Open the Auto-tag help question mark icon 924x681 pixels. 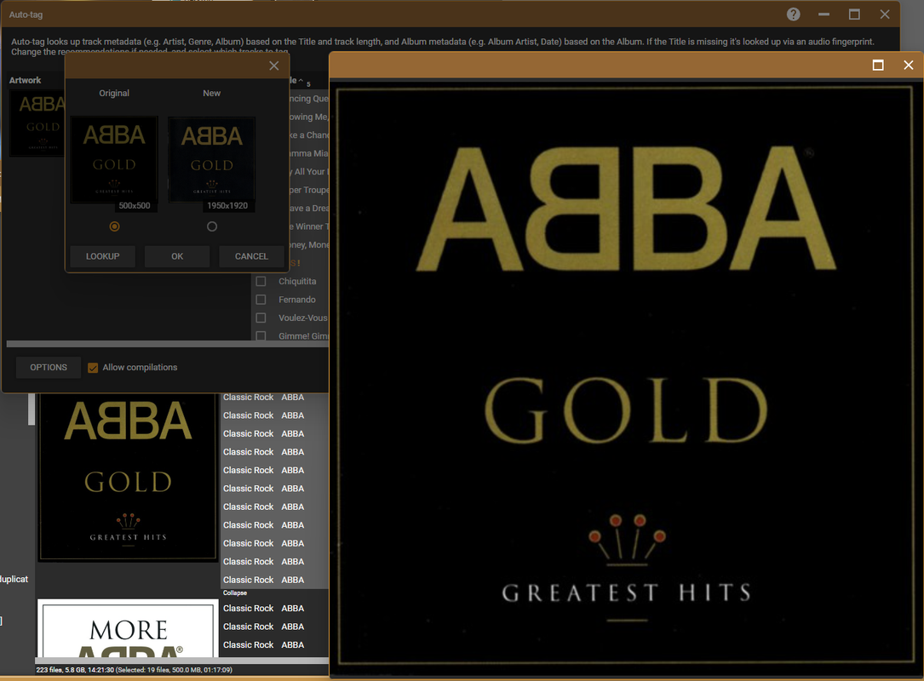[793, 14]
